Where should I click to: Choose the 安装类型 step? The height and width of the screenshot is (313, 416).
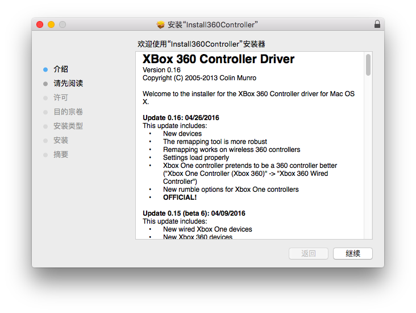tap(68, 126)
